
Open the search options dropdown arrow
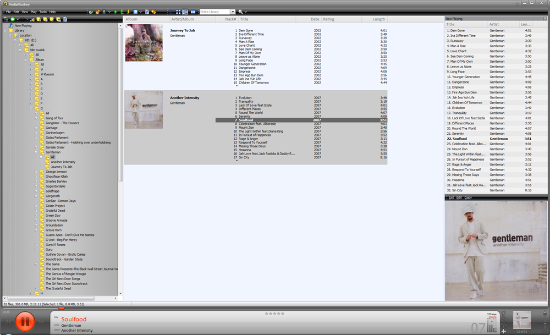[x=245, y=12]
